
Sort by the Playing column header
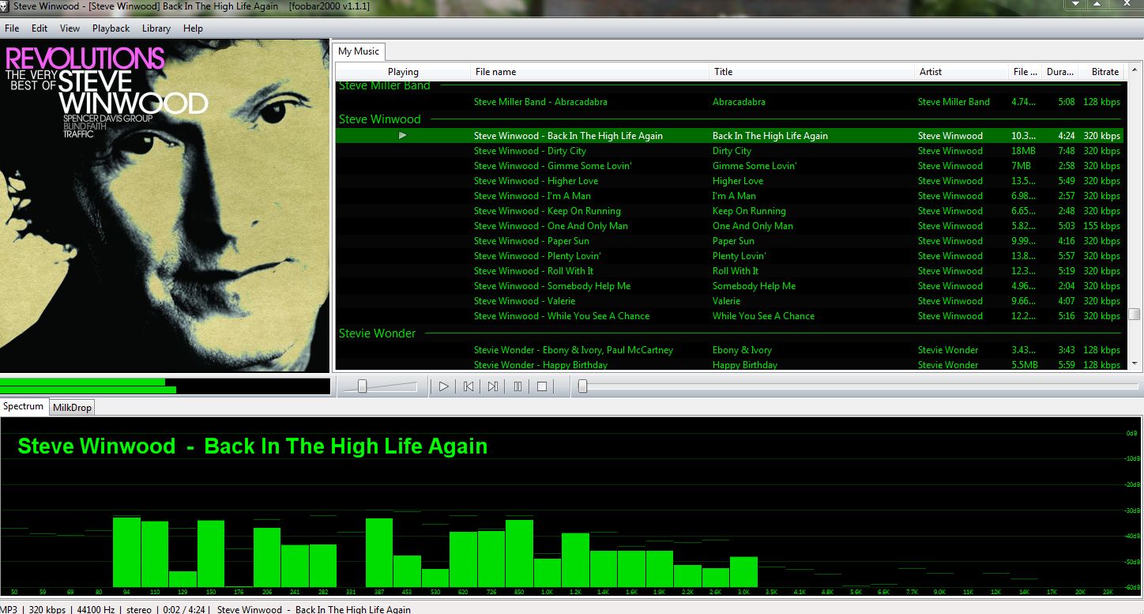[x=403, y=72]
